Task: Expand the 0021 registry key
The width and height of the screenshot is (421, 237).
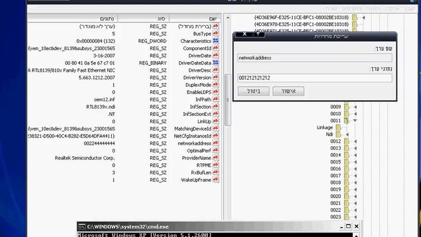Action: 355,203
